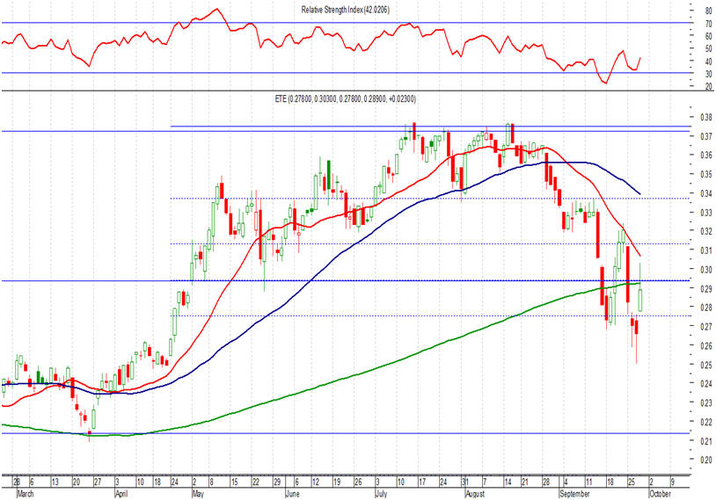Select the 0.34 price axis label
This screenshot has width=716, height=500.
tap(706, 193)
